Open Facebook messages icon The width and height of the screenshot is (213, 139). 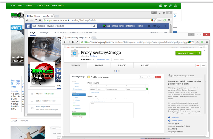(154, 26)
